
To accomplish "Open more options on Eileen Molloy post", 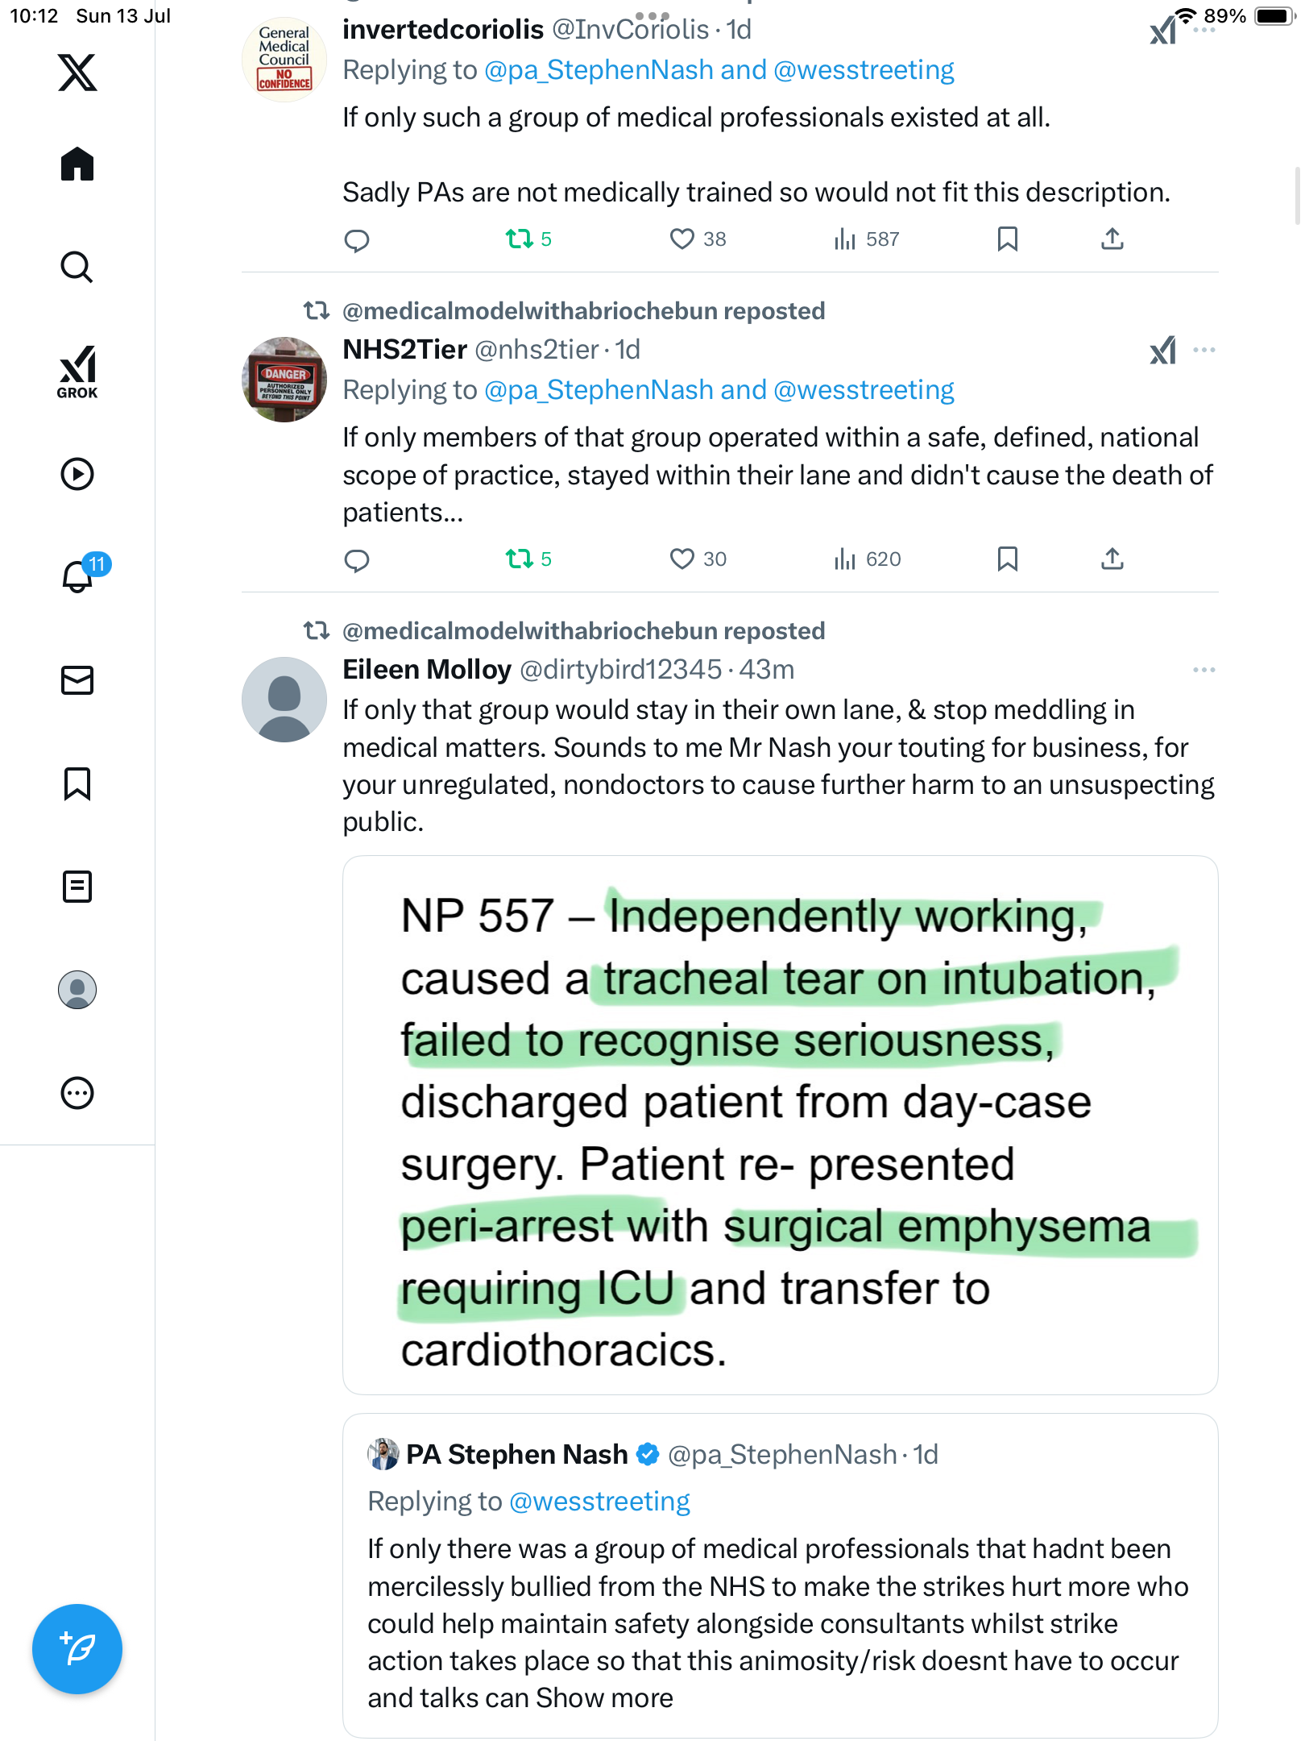I will point(1203,670).
